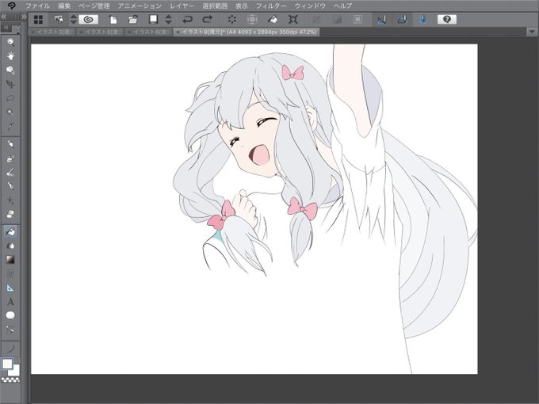Open the ページ管理 menu
Viewport: 539px width, 404px height.
pyautogui.click(x=94, y=6)
